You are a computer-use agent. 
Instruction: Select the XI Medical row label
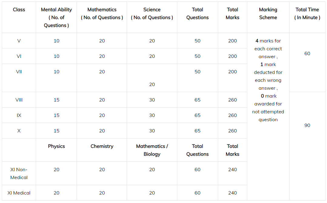tap(19, 193)
